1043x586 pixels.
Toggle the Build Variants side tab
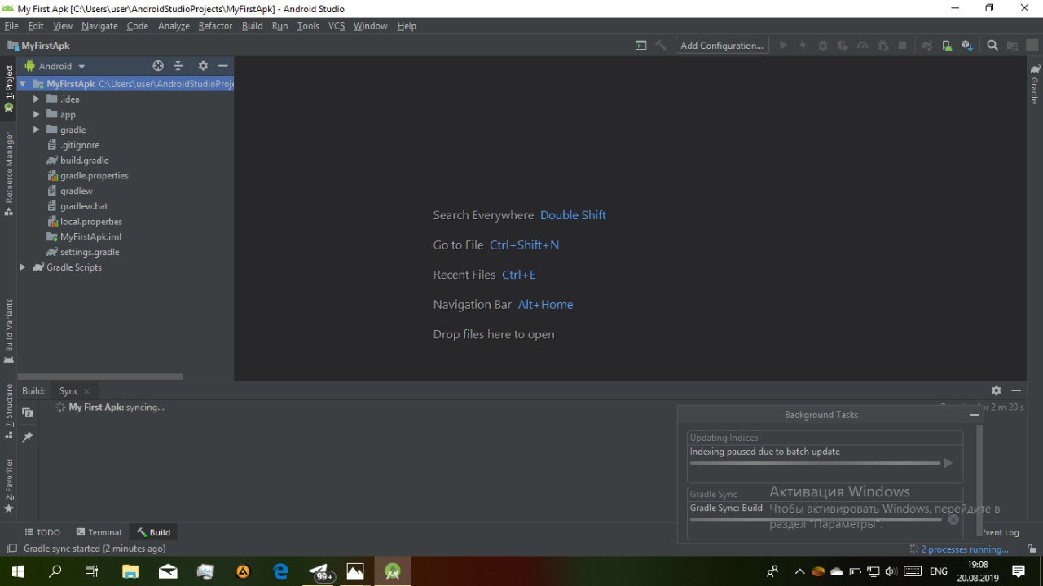pos(9,331)
